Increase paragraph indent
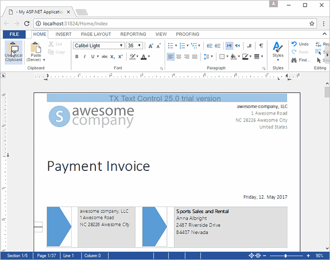Screen dimensions: 330x260 [218, 46]
